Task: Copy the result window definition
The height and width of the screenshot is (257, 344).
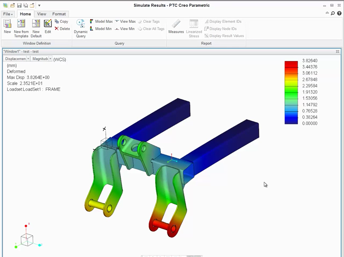Action: pyautogui.click(x=62, y=21)
